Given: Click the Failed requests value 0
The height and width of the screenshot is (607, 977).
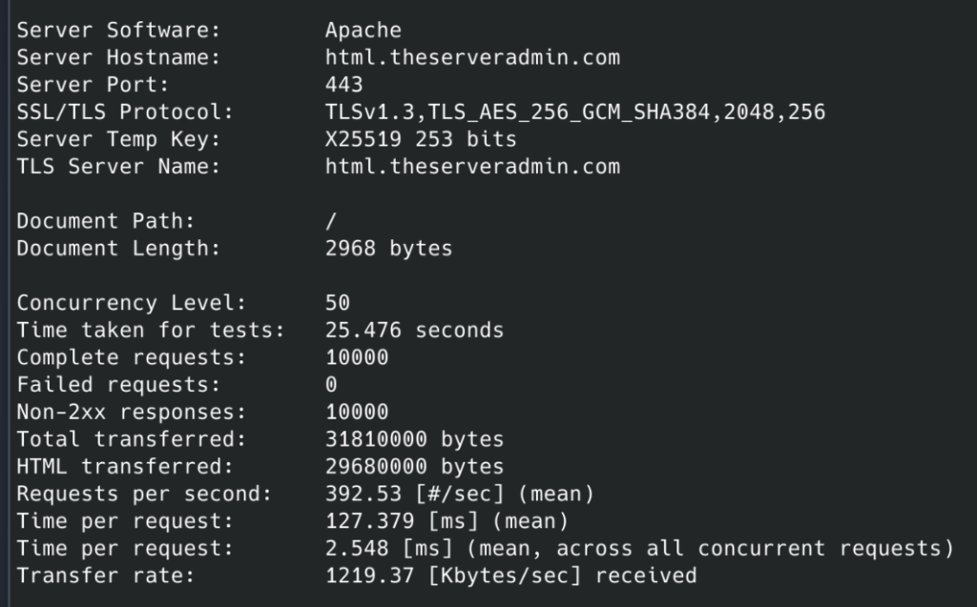Looking at the screenshot, I should pos(331,385).
